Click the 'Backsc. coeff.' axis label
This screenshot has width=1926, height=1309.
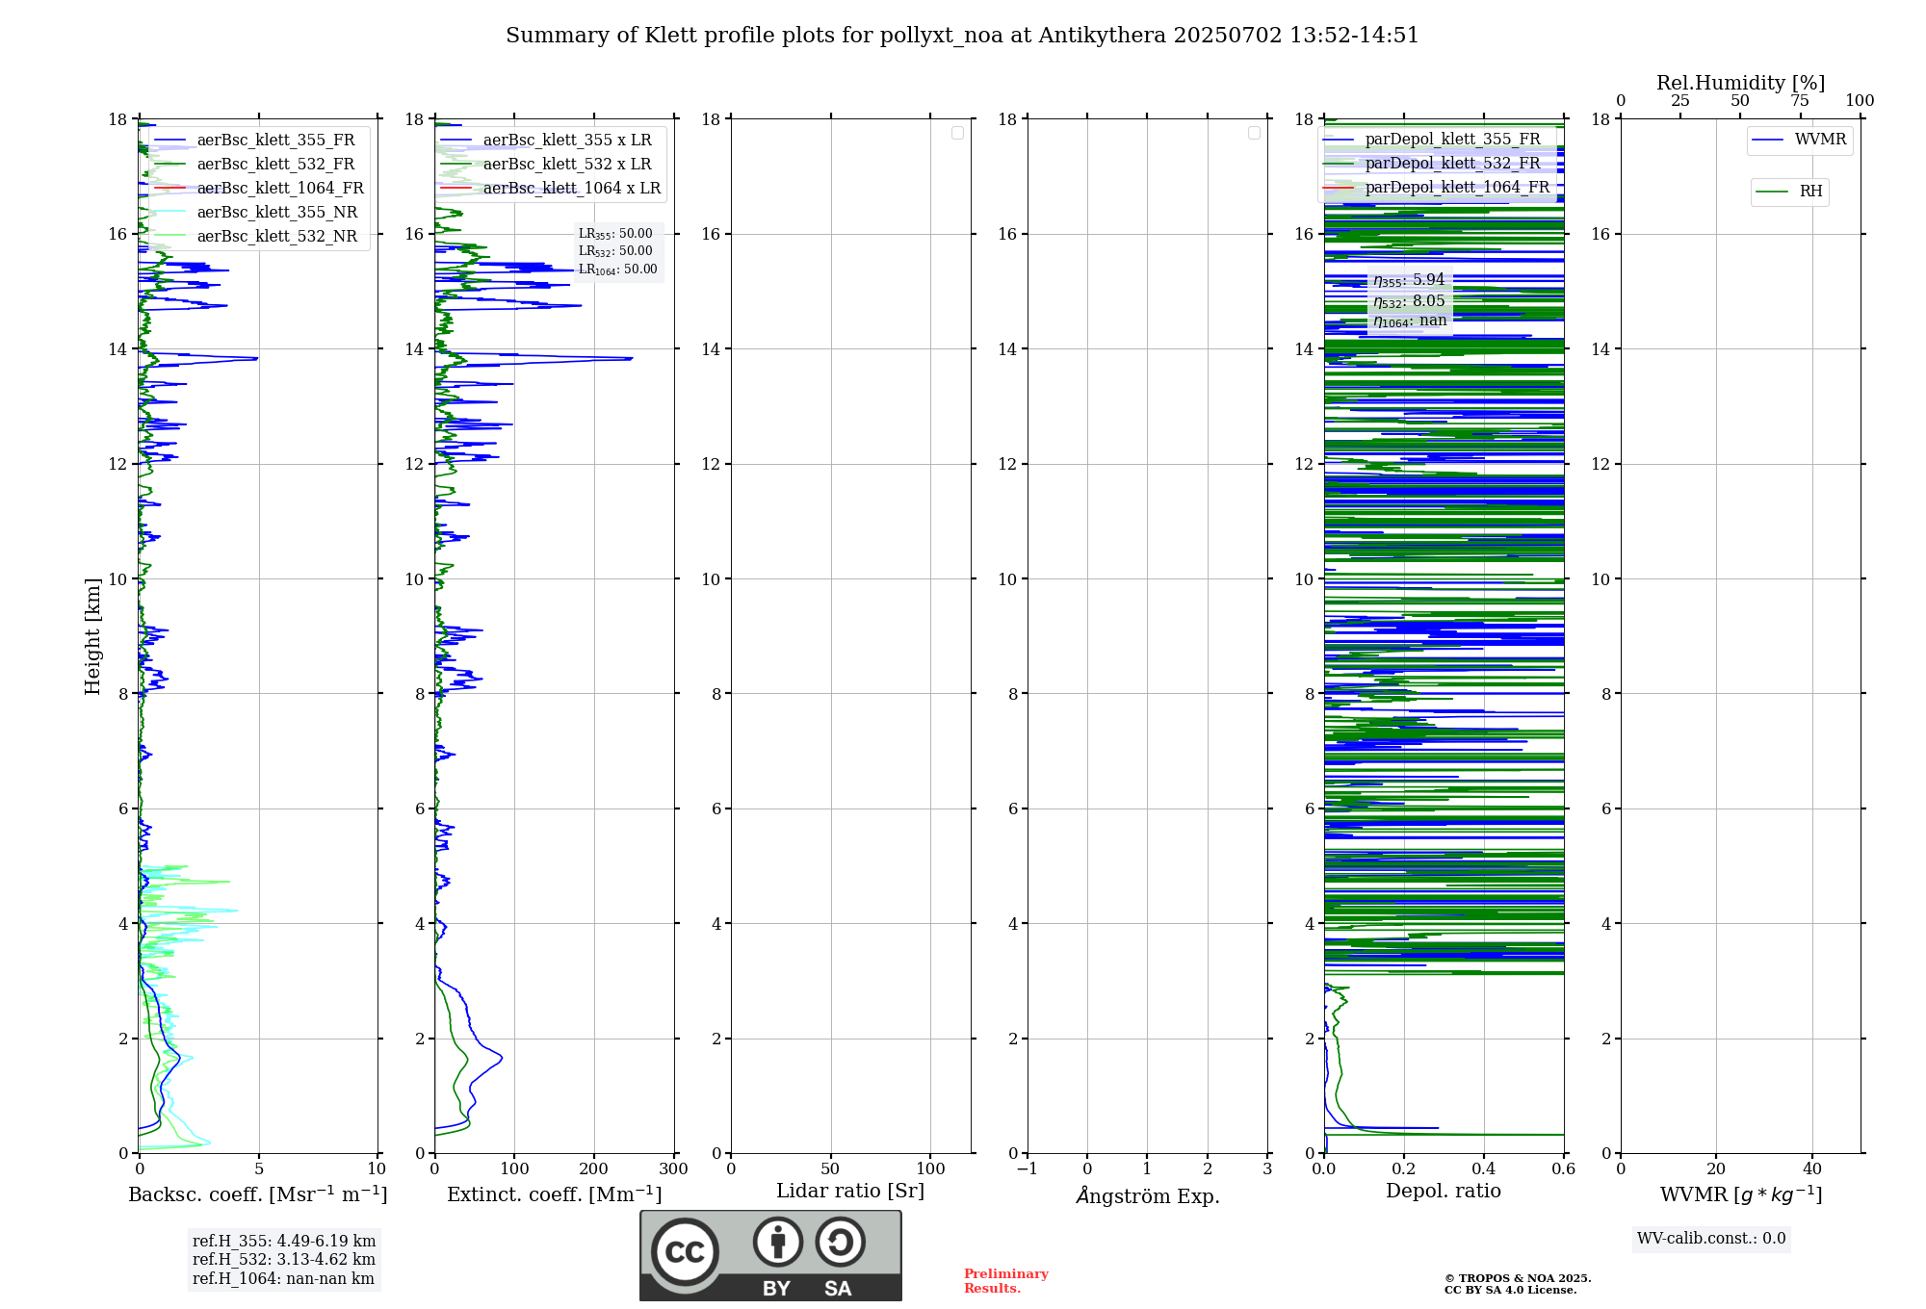click(258, 1194)
